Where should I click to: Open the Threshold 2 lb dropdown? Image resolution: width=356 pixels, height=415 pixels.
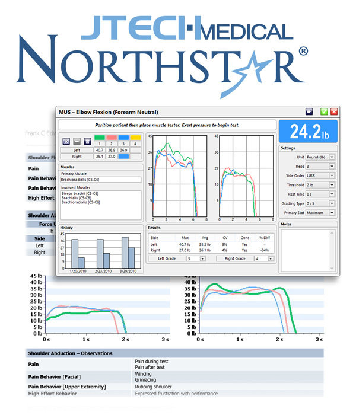[x=332, y=185]
